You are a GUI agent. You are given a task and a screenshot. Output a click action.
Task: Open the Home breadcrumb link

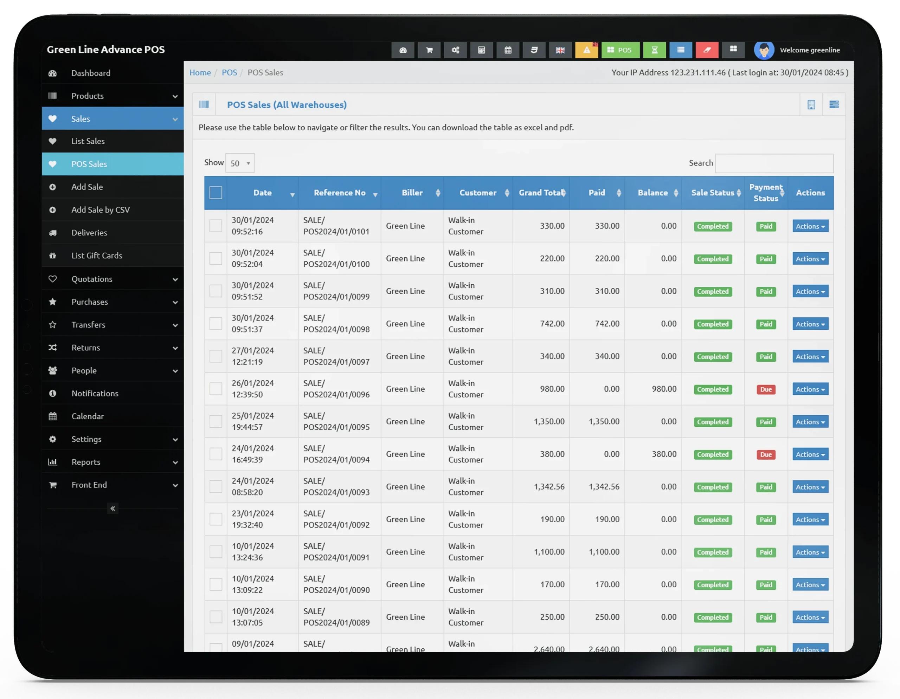point(200,72)
